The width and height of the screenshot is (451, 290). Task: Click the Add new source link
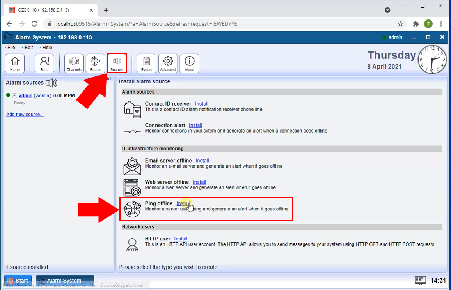coord(25,114)
